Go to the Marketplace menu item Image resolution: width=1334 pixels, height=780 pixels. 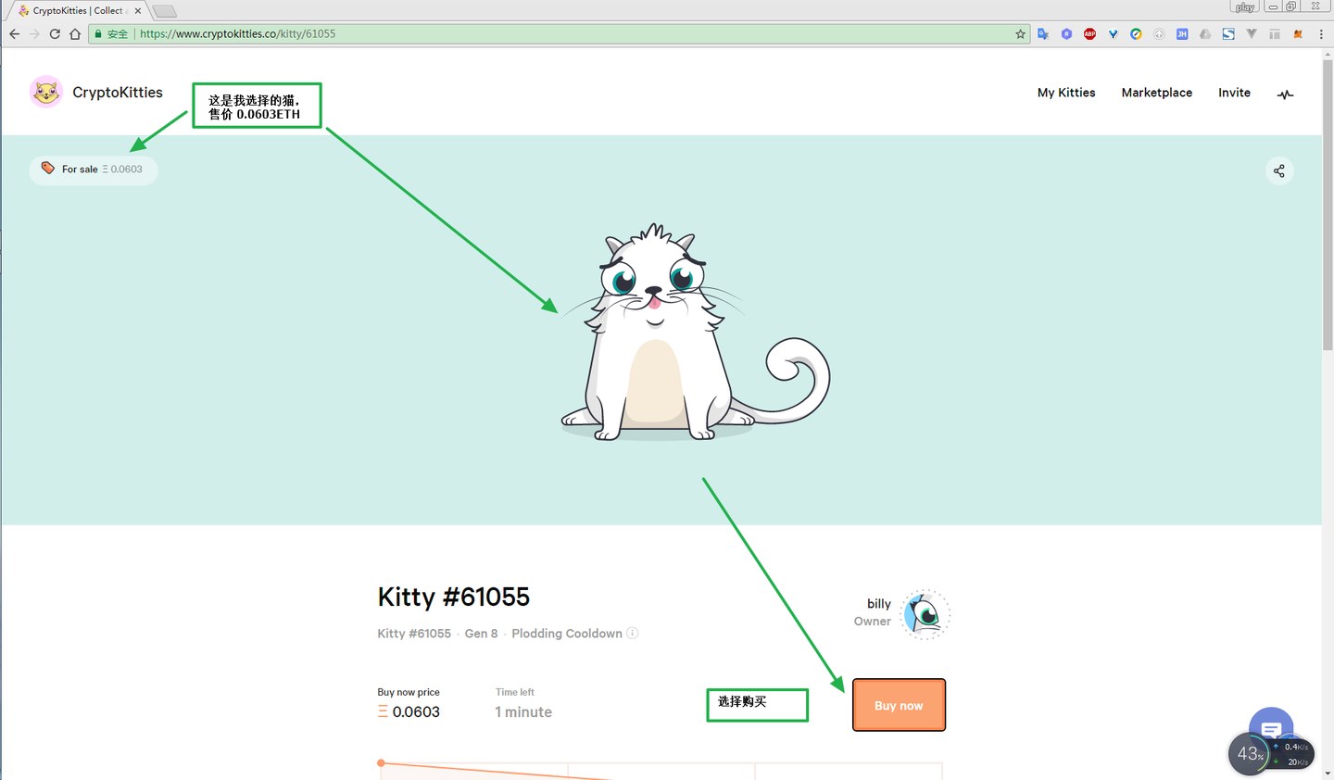click(x=1157, y=93)
